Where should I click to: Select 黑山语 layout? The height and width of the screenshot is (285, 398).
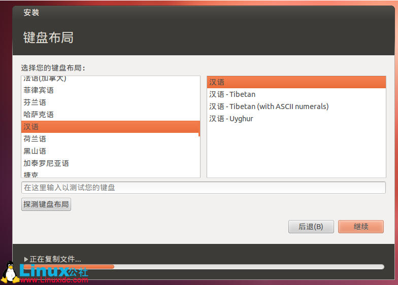click(111, 151)
